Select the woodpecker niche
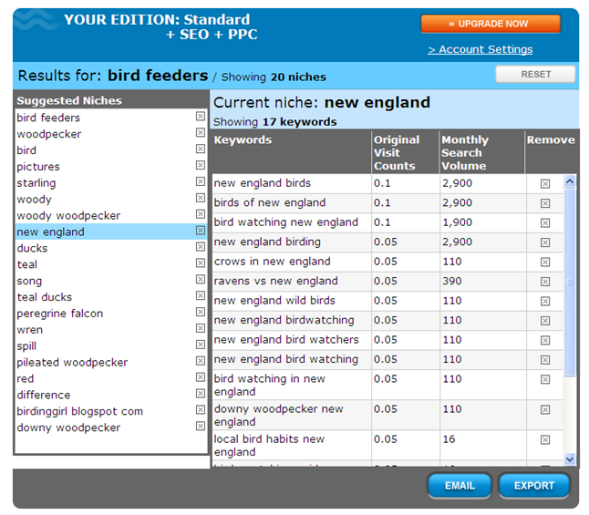The height and width of the screenshot is (515, 589). (x=49, y=134)
